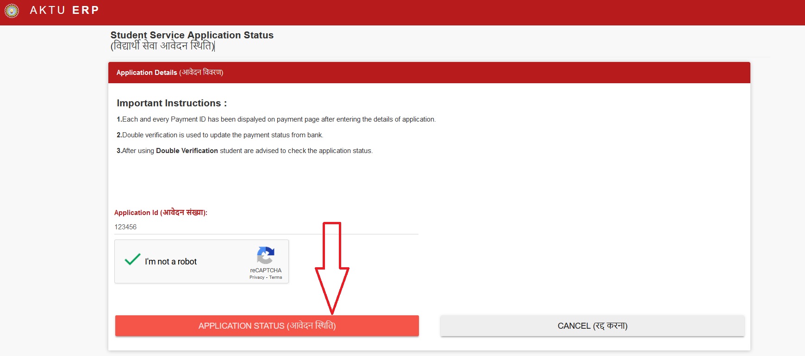Toggle the I'm not a robot checkbox
Image resolution: width=805 pixels, height=356 pixels.
[x=132, y=259]
